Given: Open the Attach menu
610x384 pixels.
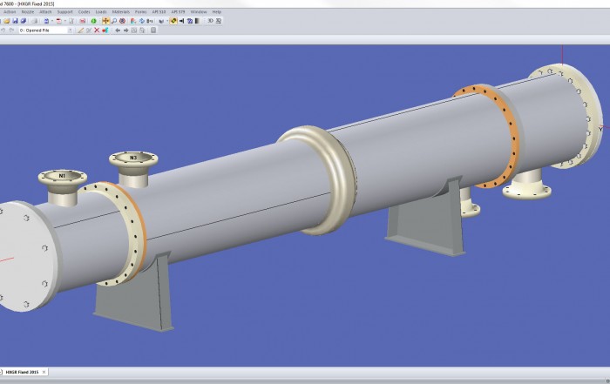Looking at the screenshot, I should coord(45,12).
